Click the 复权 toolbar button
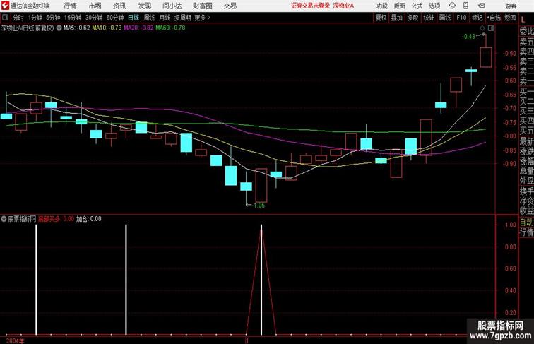534x344 pixels. point(381,18)
